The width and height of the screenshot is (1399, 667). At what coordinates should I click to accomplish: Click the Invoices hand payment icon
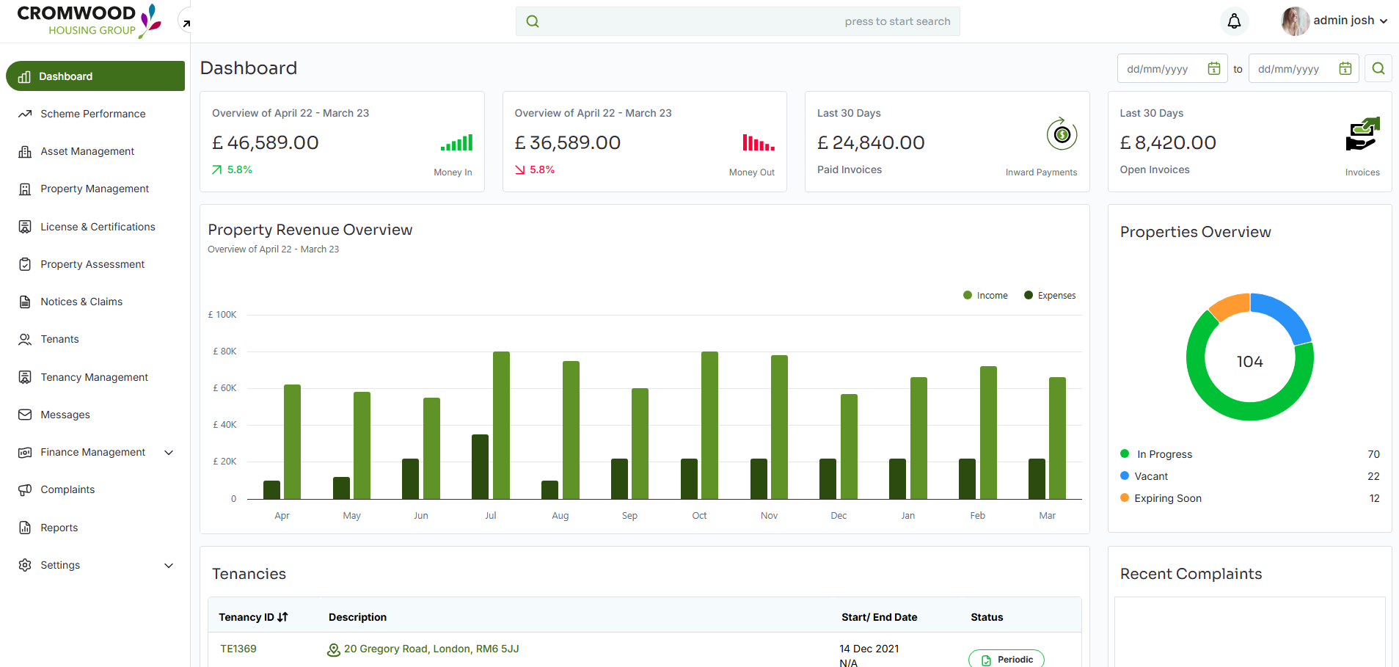pyautogui.click(x=1362, y=134)
